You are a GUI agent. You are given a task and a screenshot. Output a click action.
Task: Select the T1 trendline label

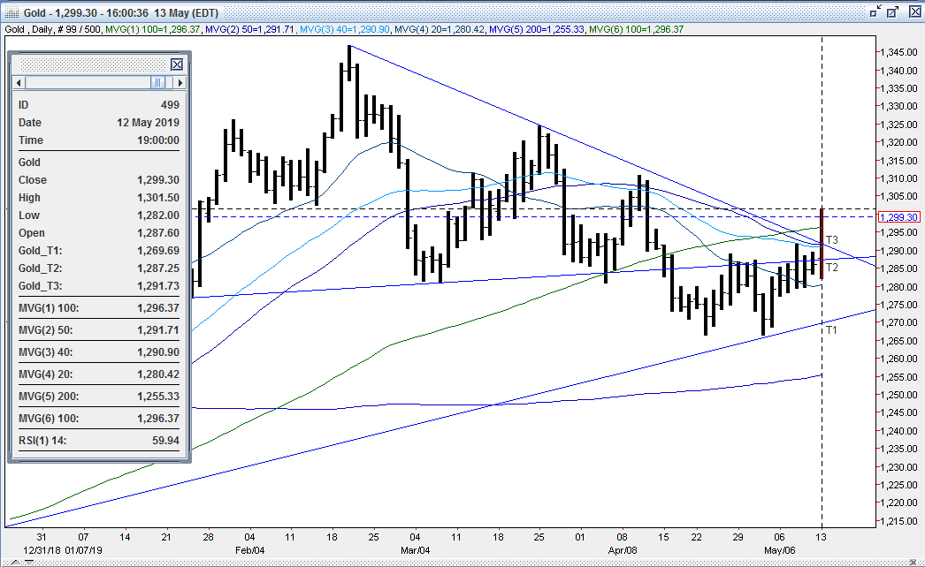click(831, 330)
